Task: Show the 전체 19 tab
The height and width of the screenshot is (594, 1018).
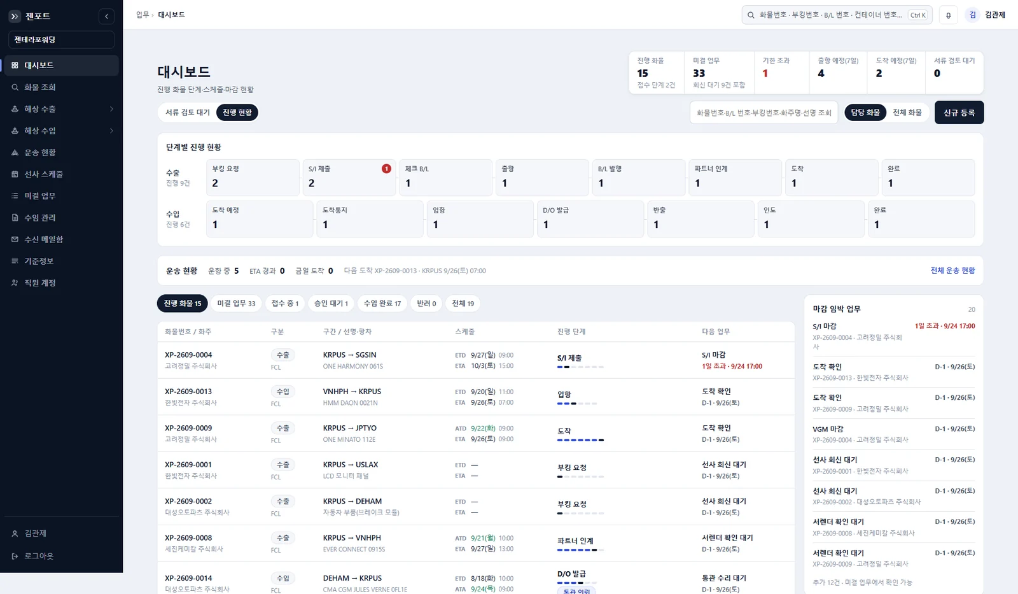Action: click(463, 304)
